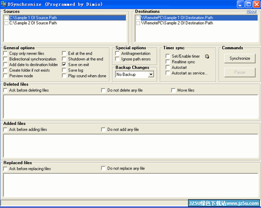The width and height of the screenshot is (261, 208).
Task: Enable Shutdown at the end
Action: click(64, 59)
